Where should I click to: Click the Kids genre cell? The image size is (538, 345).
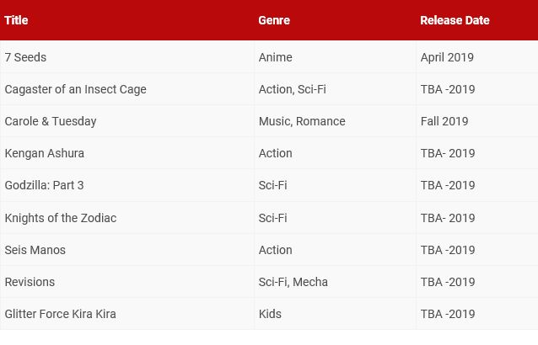click(270, 314)
